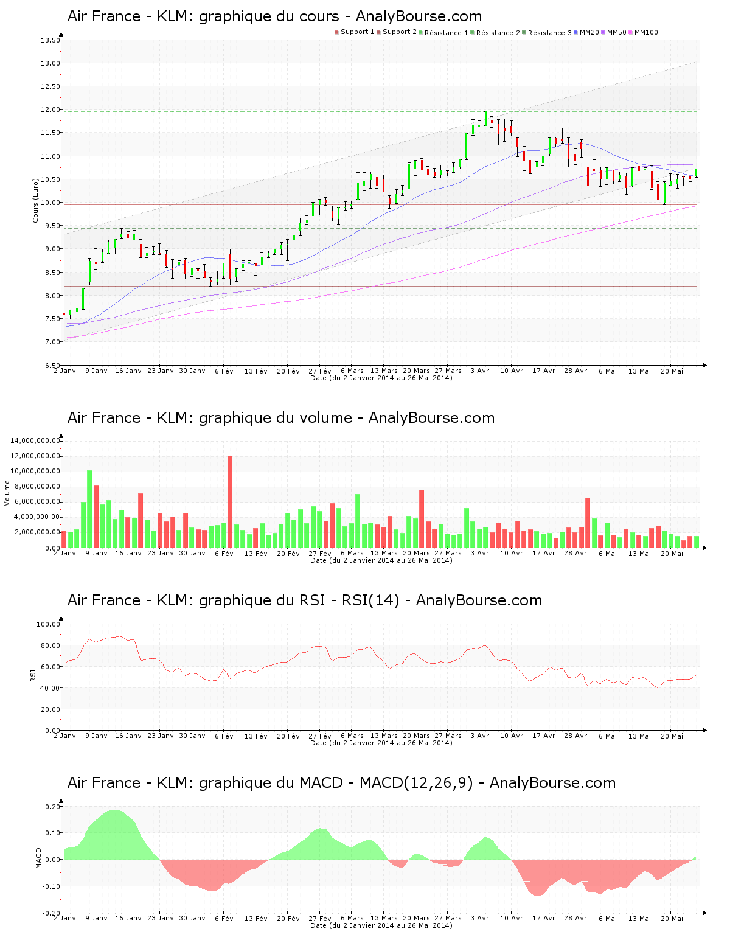The height and width of the screenshot is (943, 730).
Task: Click the '20 Mai' label under price chart
Action: [x=672, y=371]
